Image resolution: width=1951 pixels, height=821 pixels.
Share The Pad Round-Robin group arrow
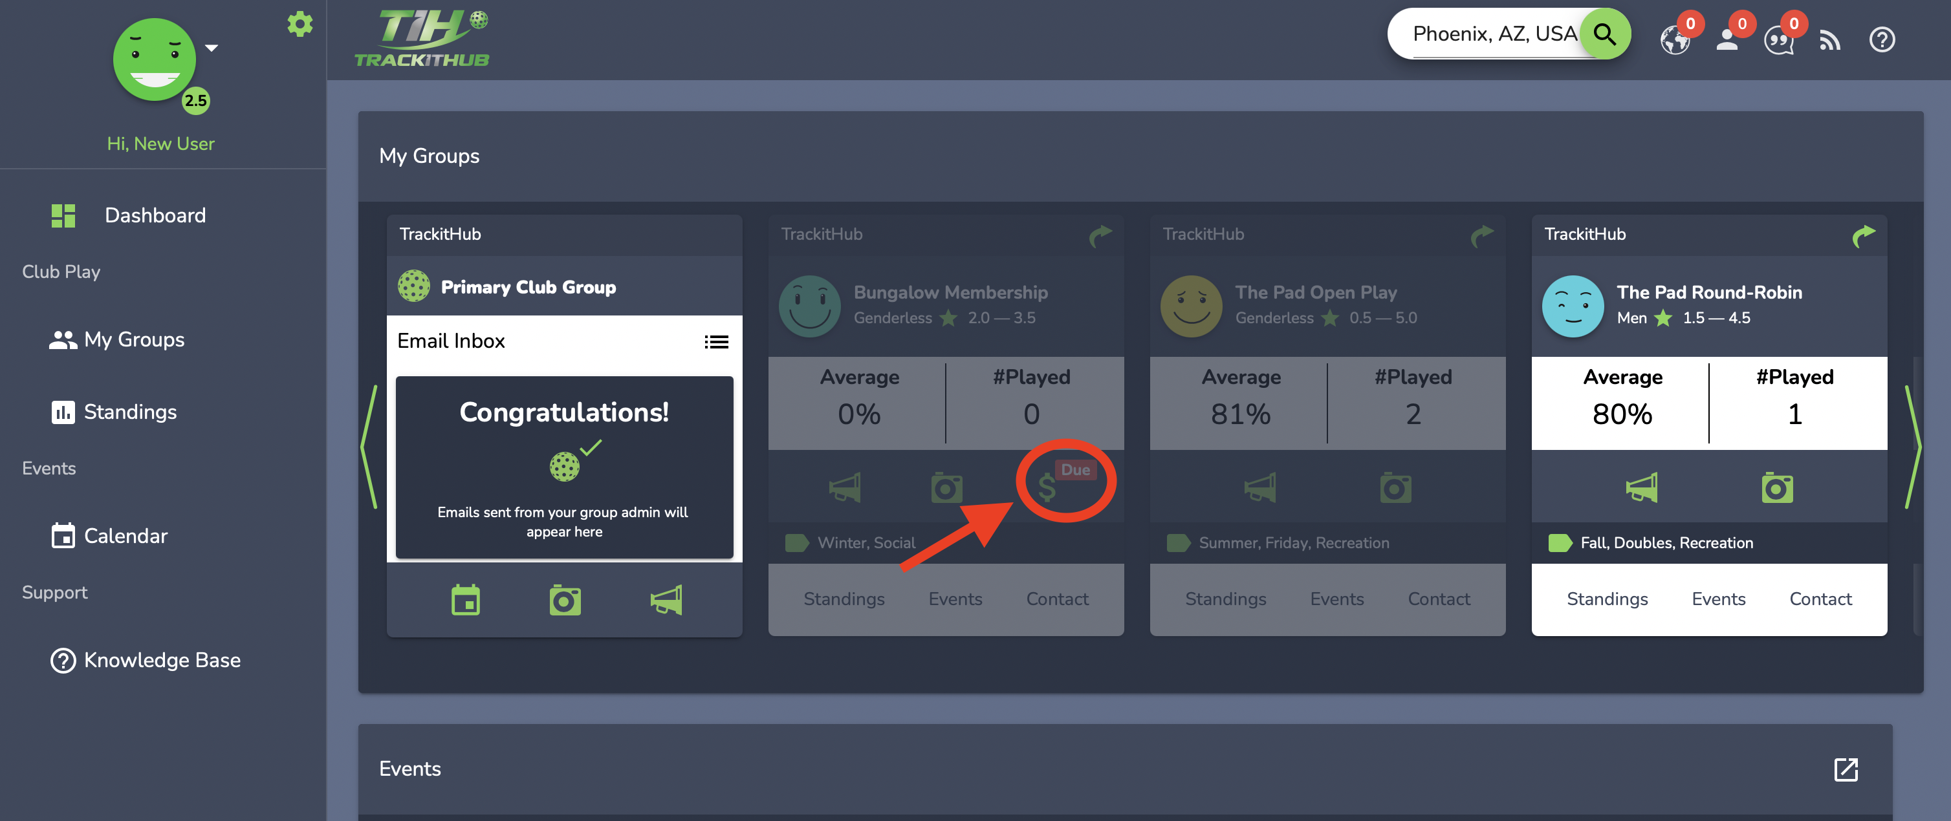pos(1863,236)
